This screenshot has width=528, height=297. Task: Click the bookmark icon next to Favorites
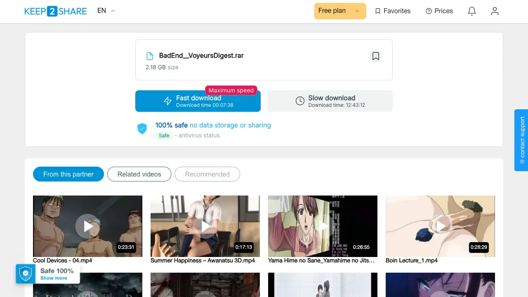(x=378, y=11)
